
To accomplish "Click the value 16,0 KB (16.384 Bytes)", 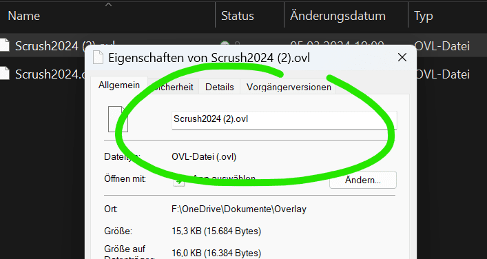I will tap(216, 253).
